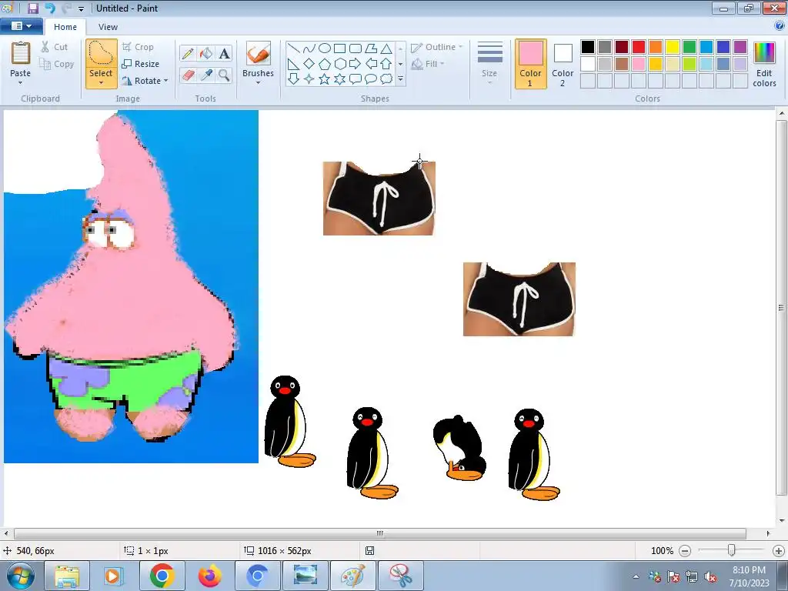788x591 pixels.
Task: Pick the purple color swatch
Action: 740,47
